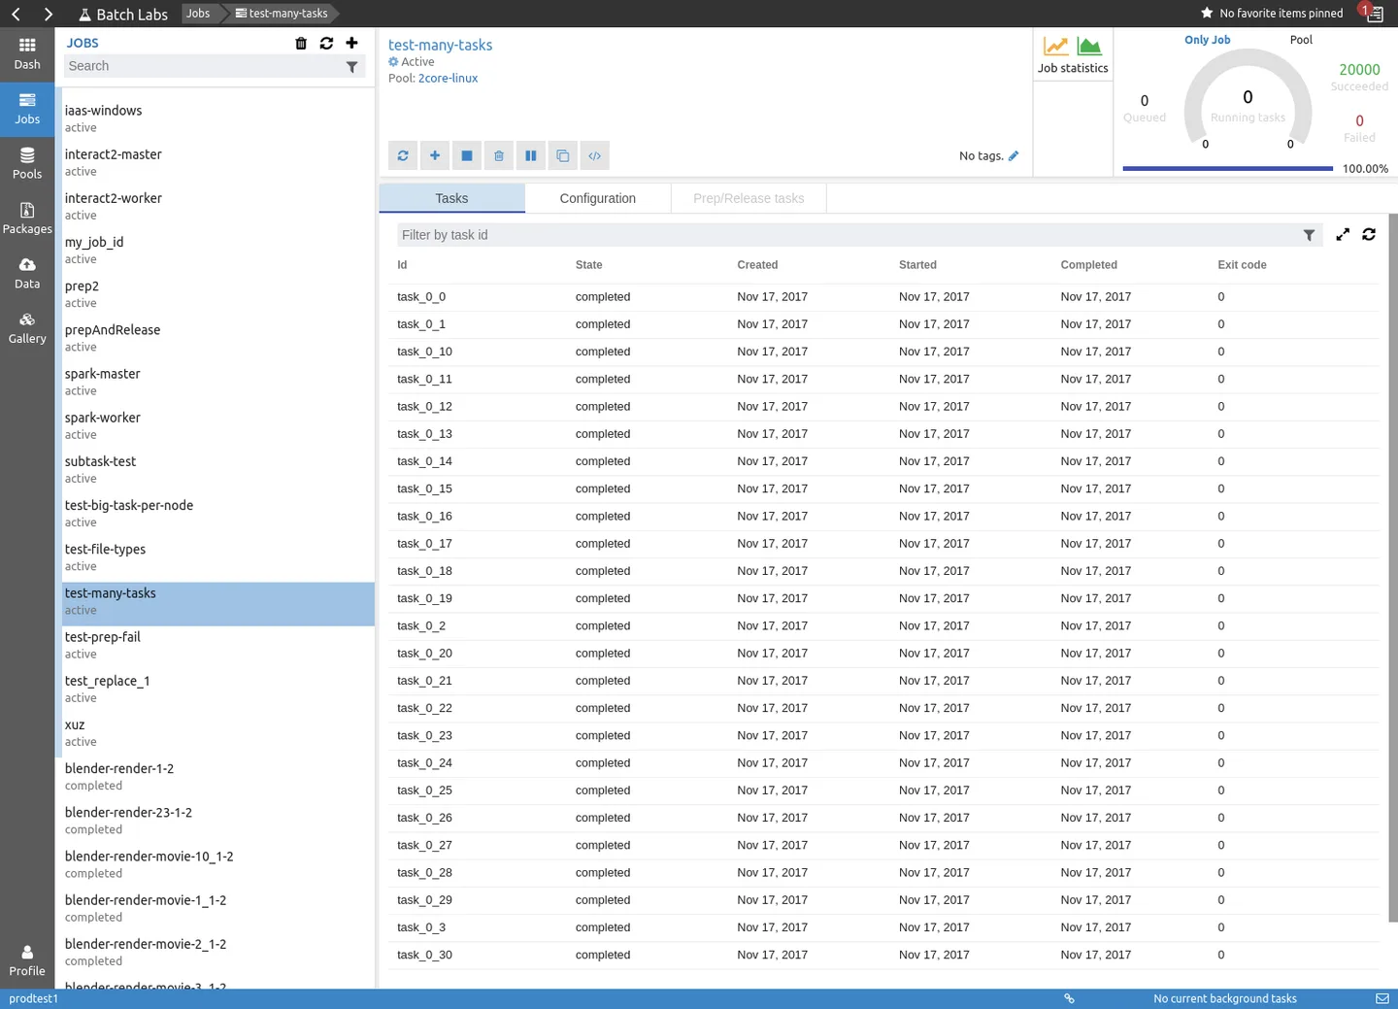The height and width of the screenshot is (1009, 1398).
Task: Add a task using the job toolbar plus button
Action: pyautogui.click(x=435, y=155)
